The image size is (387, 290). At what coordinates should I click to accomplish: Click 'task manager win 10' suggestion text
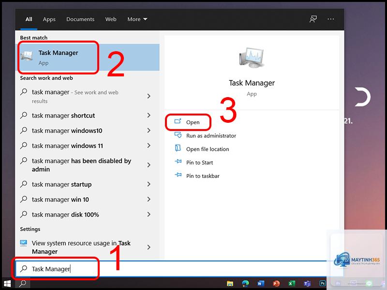pyautogui.click(x=60, y=199)
